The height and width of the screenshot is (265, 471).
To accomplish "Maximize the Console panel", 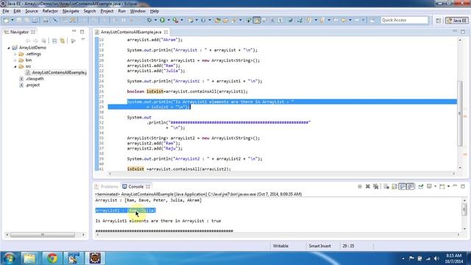I will (463, 186).
